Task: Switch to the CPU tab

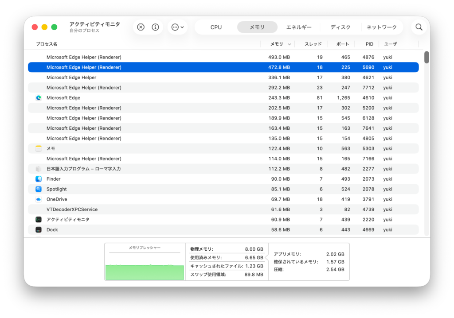Action: [x=216, y=27]
